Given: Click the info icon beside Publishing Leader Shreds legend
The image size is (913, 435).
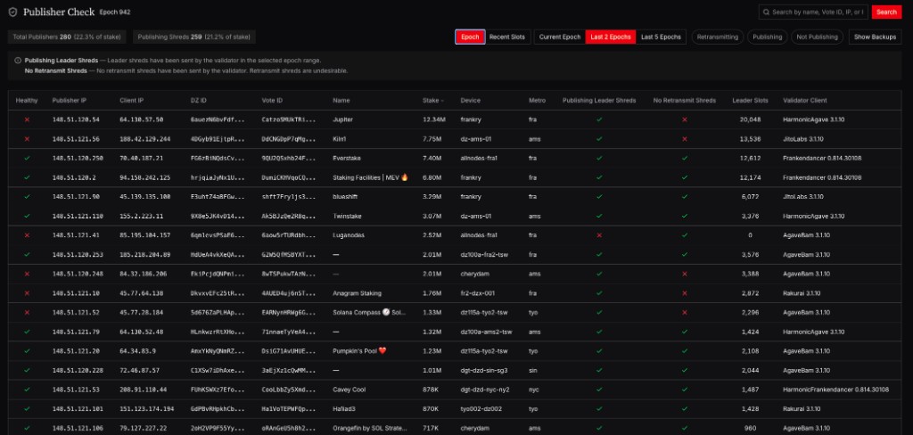Looking at the screenshot, I should (19, 60).
